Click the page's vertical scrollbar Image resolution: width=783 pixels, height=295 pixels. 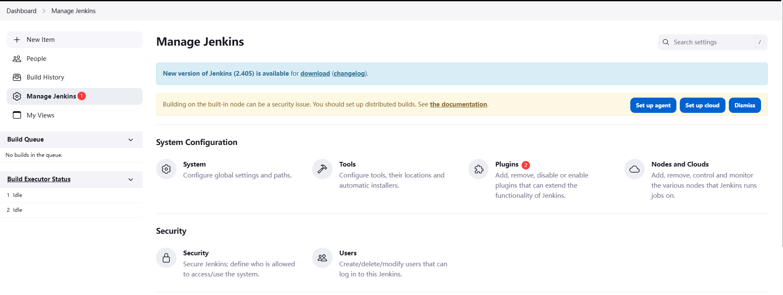pyautogui.click(x=782, y=123)
